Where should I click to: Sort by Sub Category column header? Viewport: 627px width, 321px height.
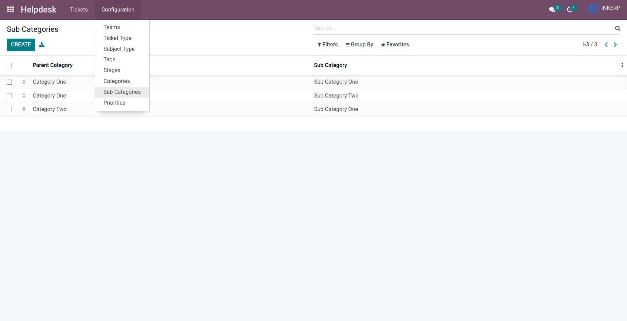[330, 65]
